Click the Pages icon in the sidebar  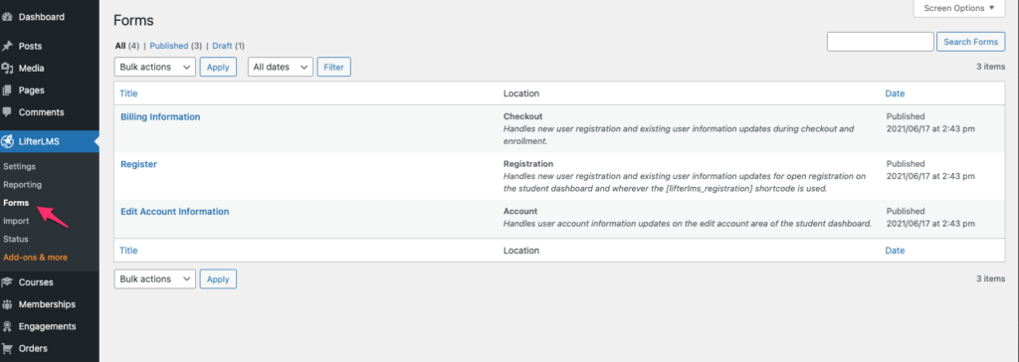coord(7,90)
